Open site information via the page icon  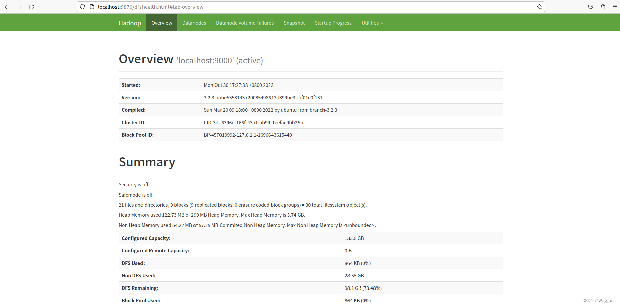92,7
